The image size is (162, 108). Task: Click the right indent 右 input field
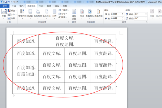click(116, 19)
